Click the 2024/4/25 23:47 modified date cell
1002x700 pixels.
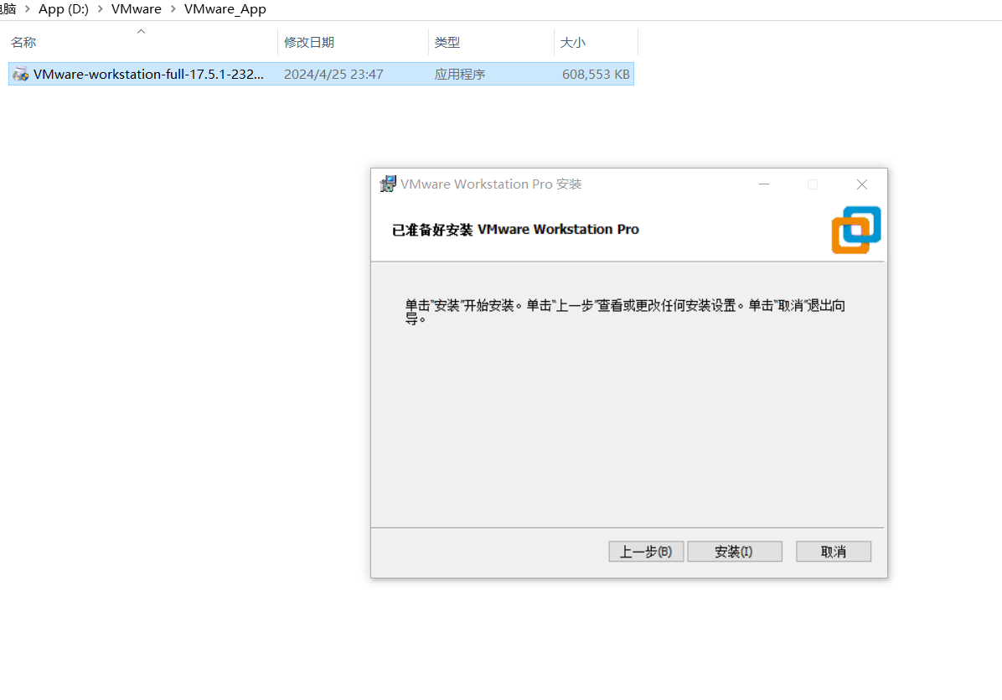tap(333, 74)
